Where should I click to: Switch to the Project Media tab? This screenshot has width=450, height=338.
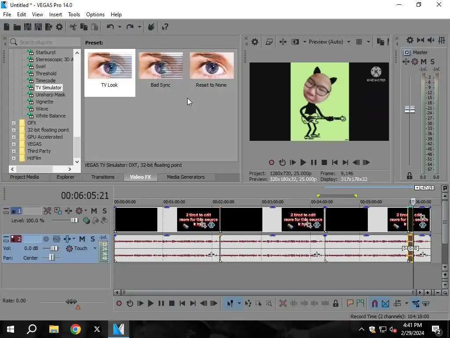tap(25, 177)
